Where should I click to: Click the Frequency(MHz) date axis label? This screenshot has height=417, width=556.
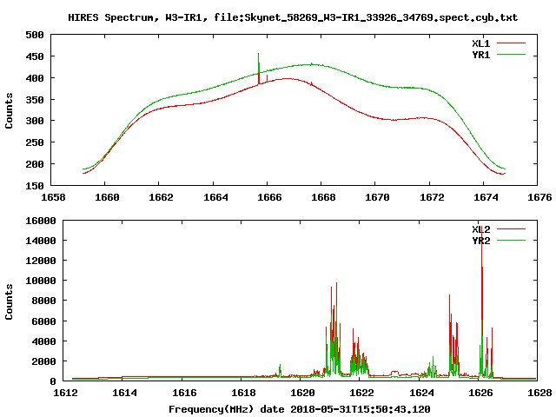click(299, 409)
